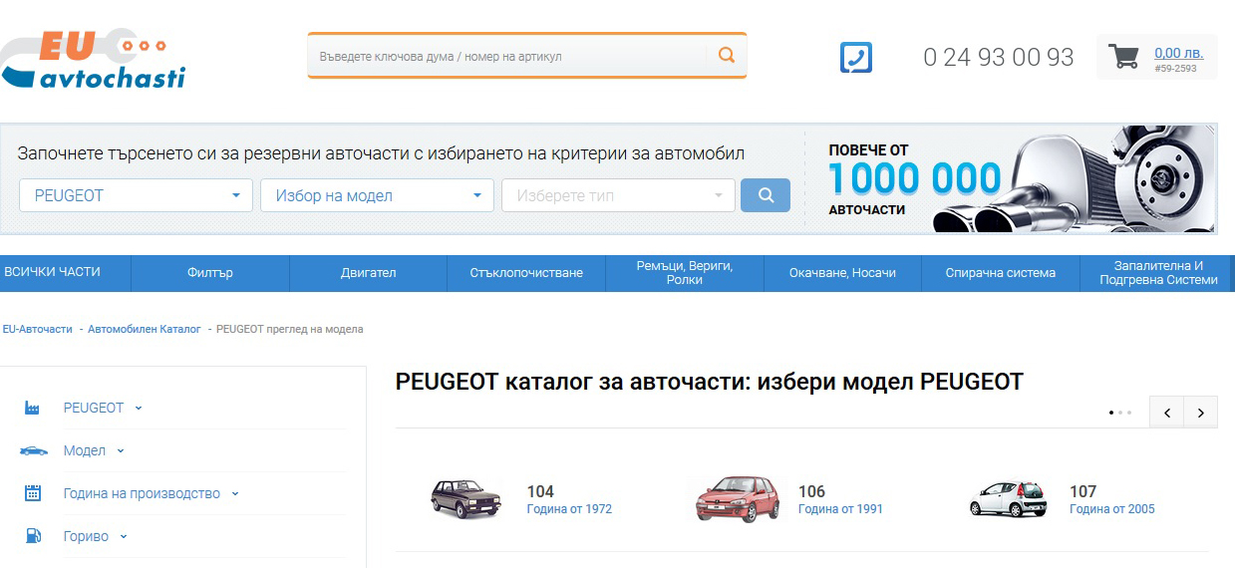Click the keyword search input field
Image resolution: width=1235 pixels, height=568 pixels.
point(508,57)
